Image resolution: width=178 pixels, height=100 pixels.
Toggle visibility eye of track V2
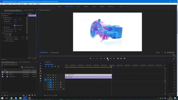point(56,77)
